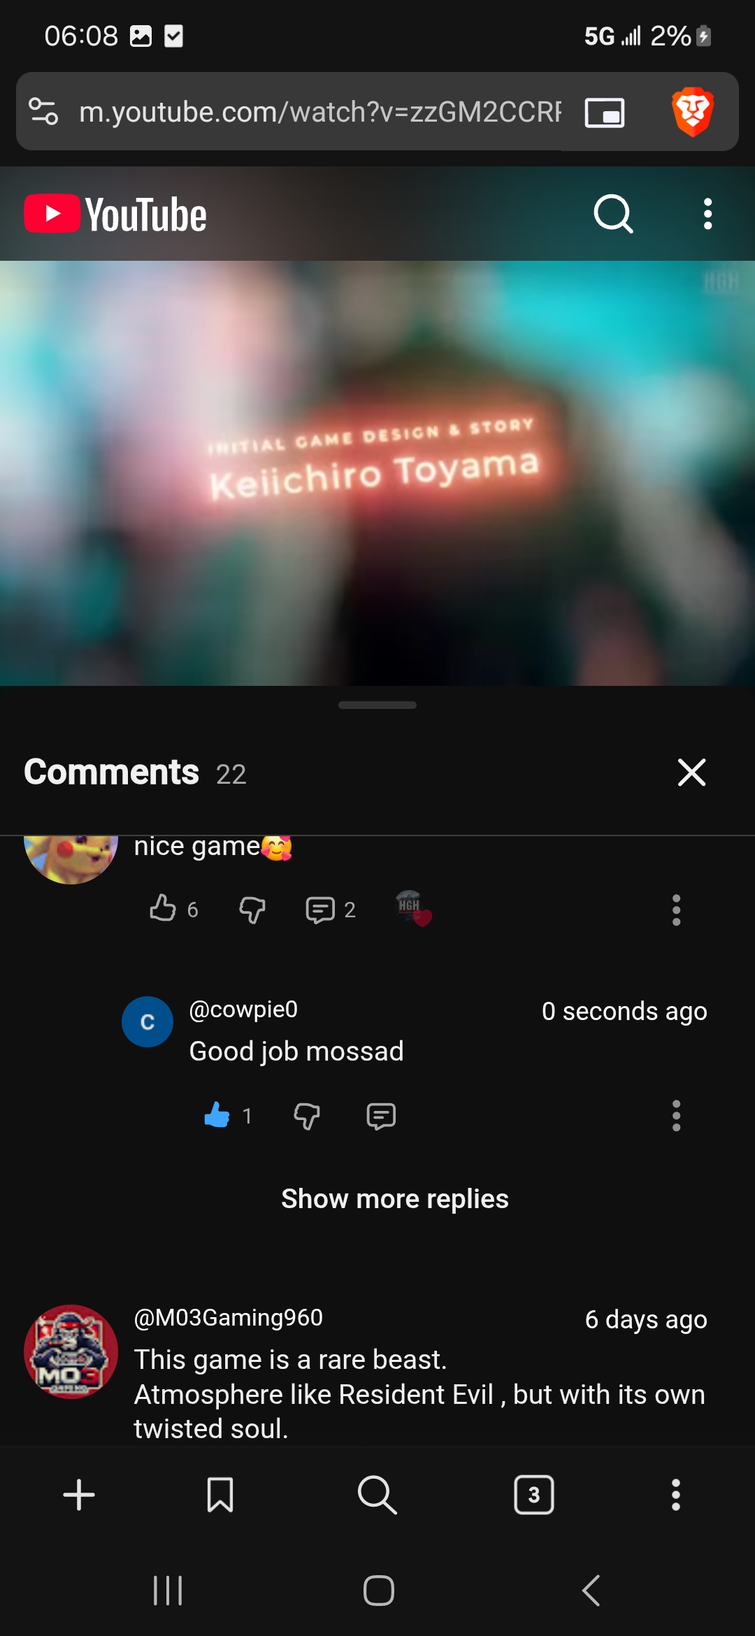Tap the comments panel drag handle
Image resolution: width=755 pixels, height=1636 pixels.
pos(377,705)
